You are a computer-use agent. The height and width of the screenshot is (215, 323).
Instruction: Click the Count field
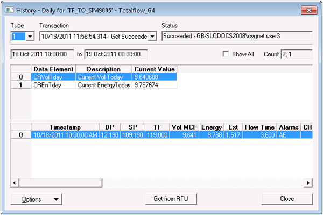pyautogui.click(x=297, y=54)
